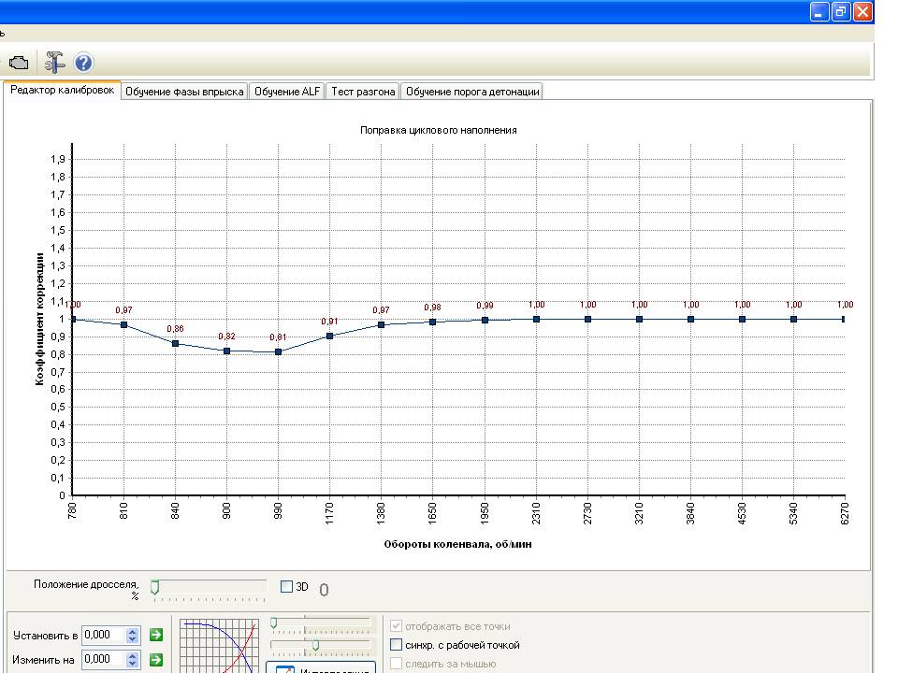Select the 0,86 data point at 840 rpm
The height and width of the screenshot is (673, 898).
(175, 343)
